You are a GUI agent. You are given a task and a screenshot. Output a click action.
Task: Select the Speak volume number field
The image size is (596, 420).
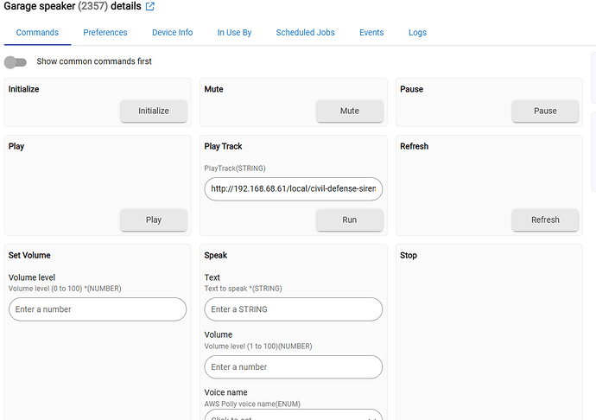293,367
